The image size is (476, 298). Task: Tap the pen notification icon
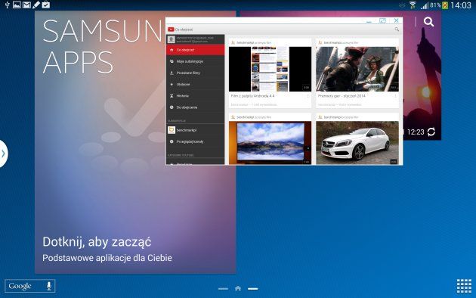pos(36,5)
